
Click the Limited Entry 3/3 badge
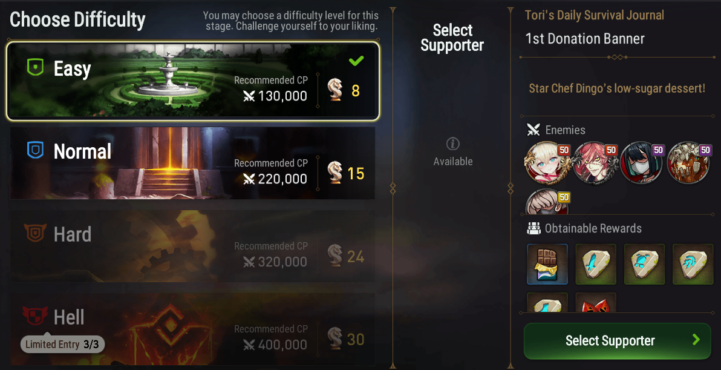[62, 344]
